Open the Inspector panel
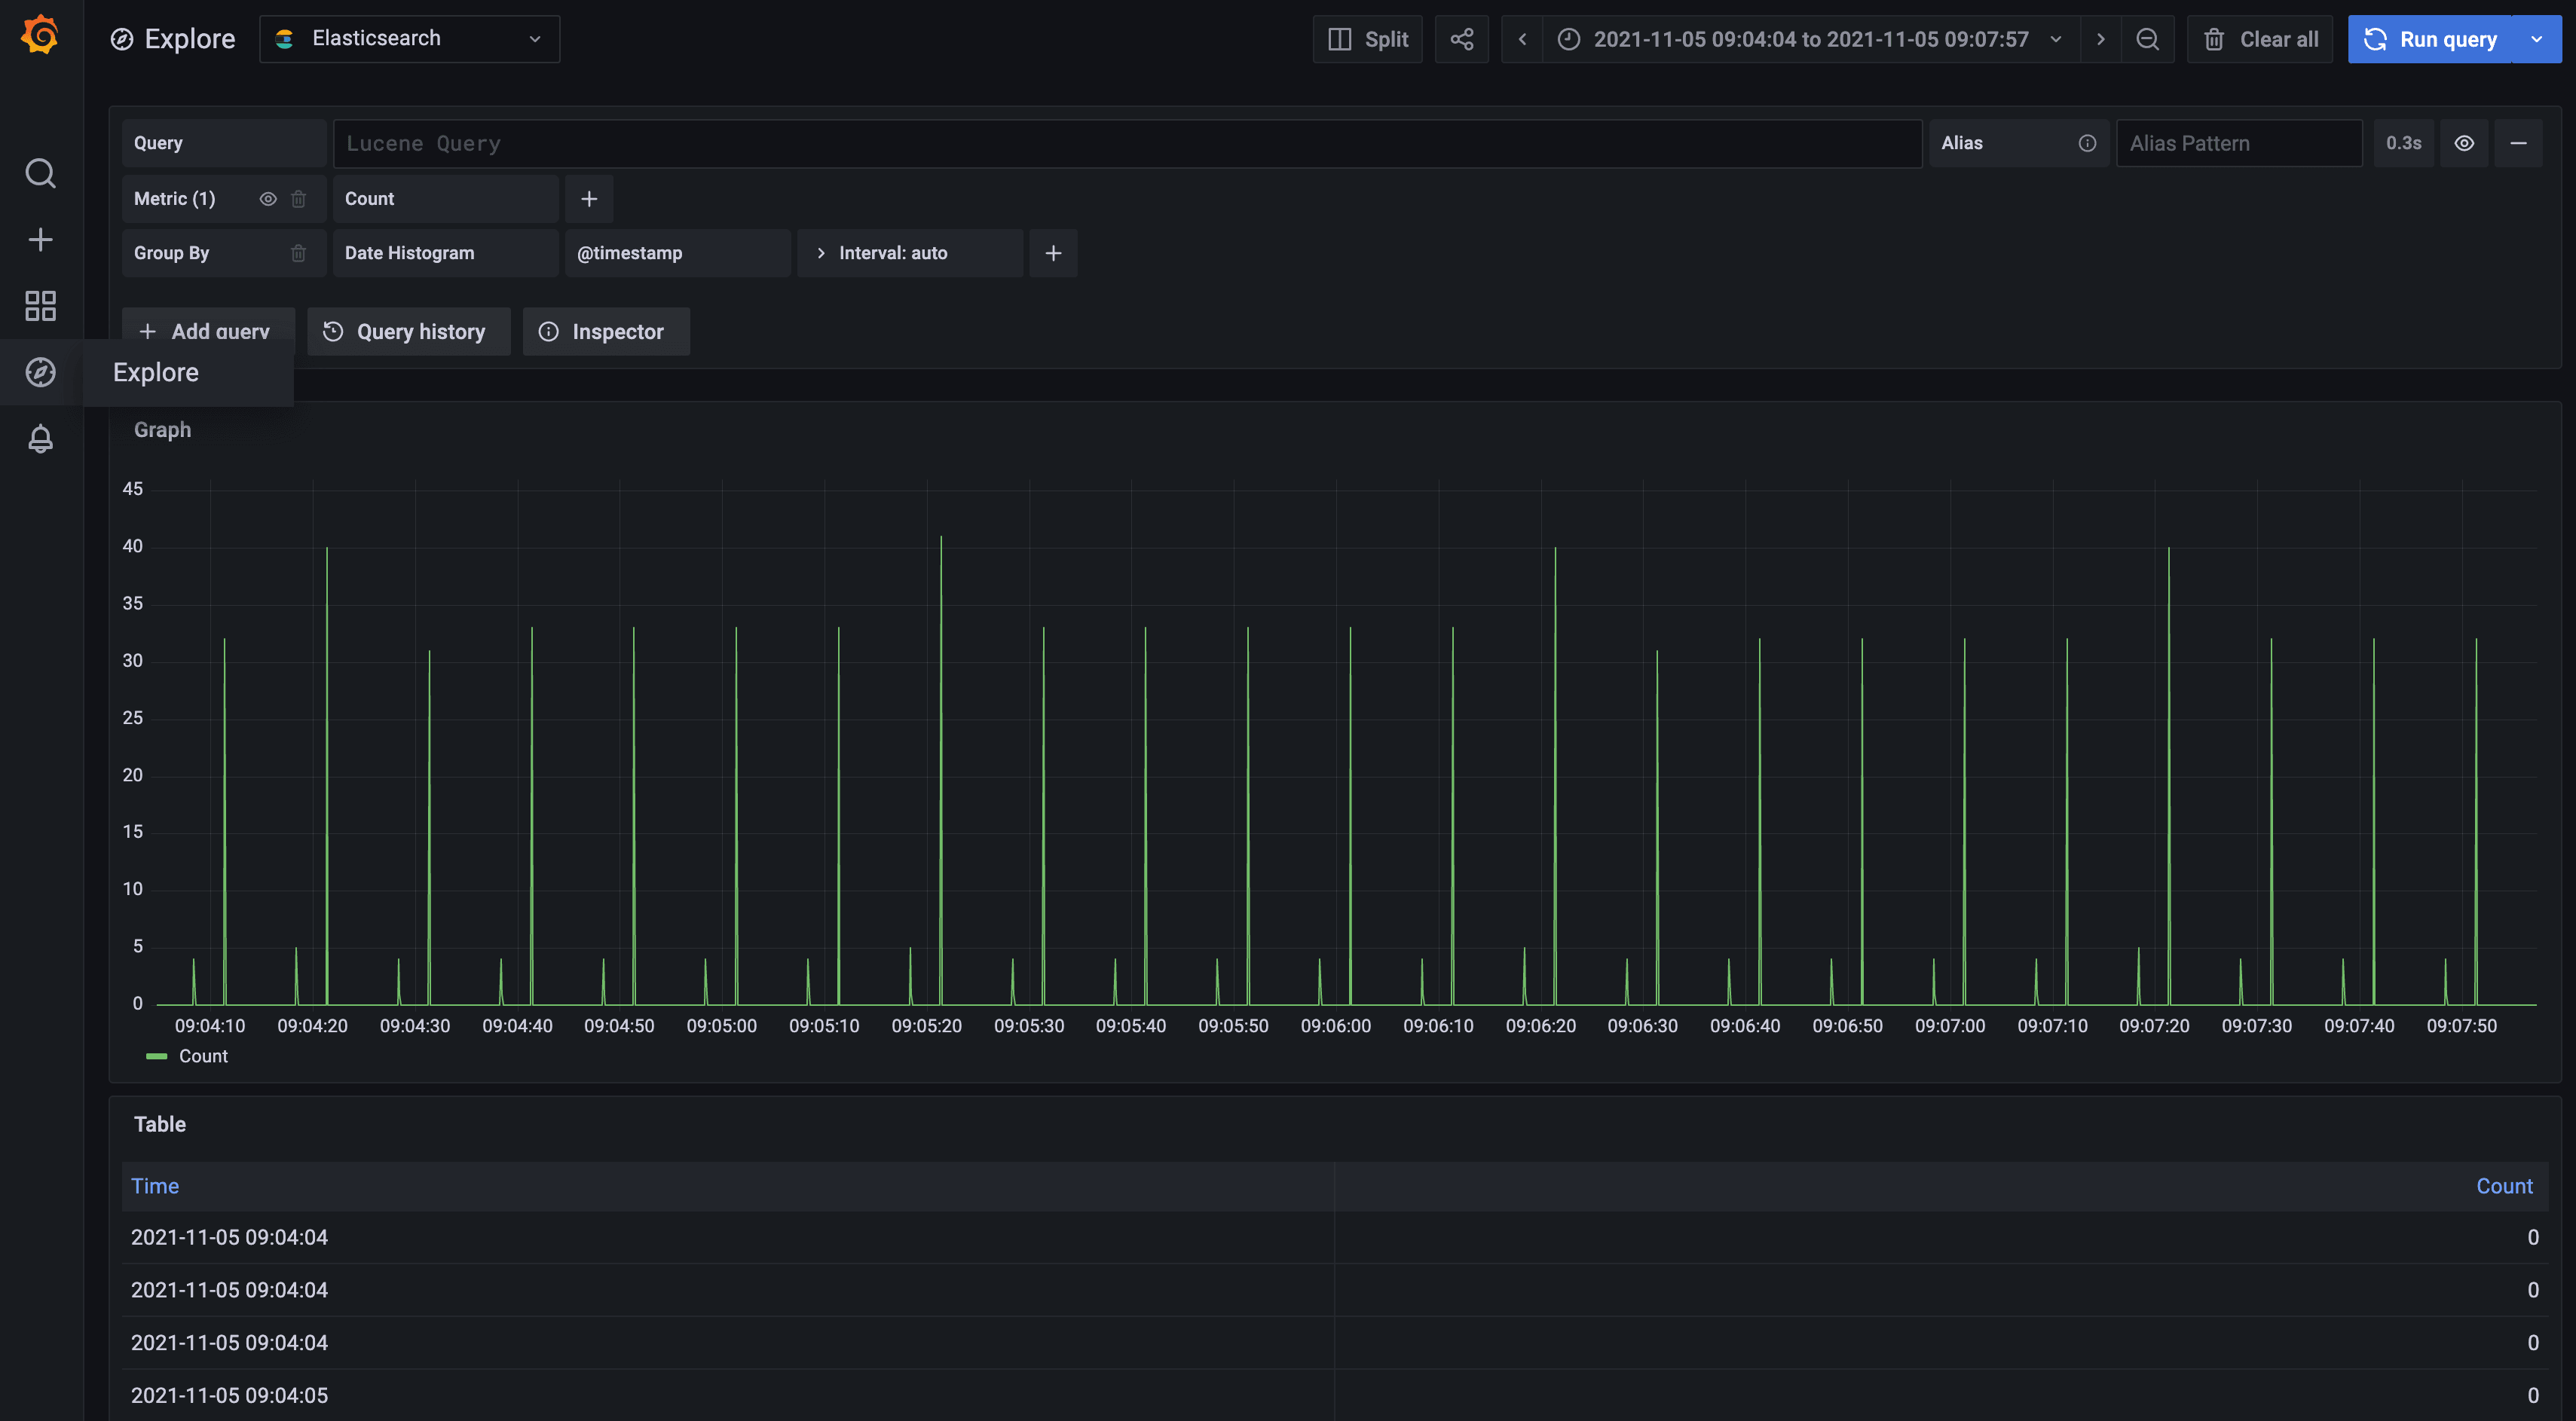This screenshot has height=1421, width=2576. (x=605, y=331)
